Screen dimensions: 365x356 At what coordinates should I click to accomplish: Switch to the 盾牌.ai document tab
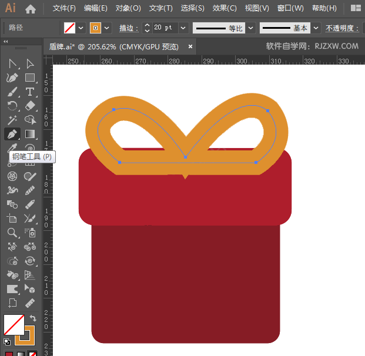113,47
